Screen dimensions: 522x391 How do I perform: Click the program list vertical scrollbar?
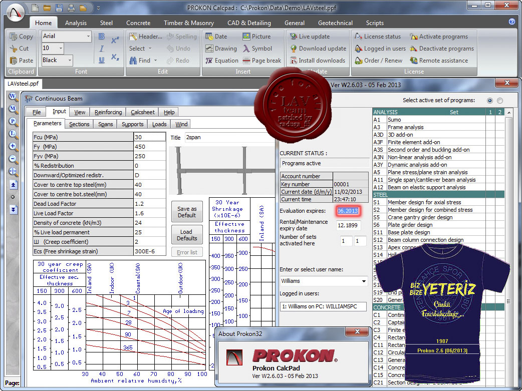coord(508,246)
